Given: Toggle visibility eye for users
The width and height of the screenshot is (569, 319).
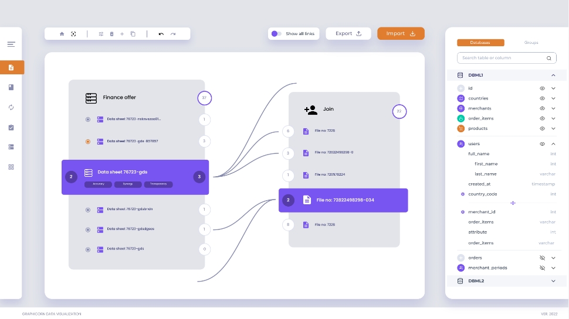Looking at the screenshot, I should tap(542, 144).
